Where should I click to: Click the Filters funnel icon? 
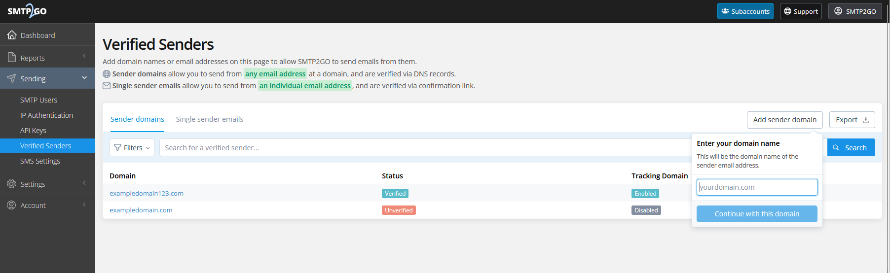[x=117, y=147]
